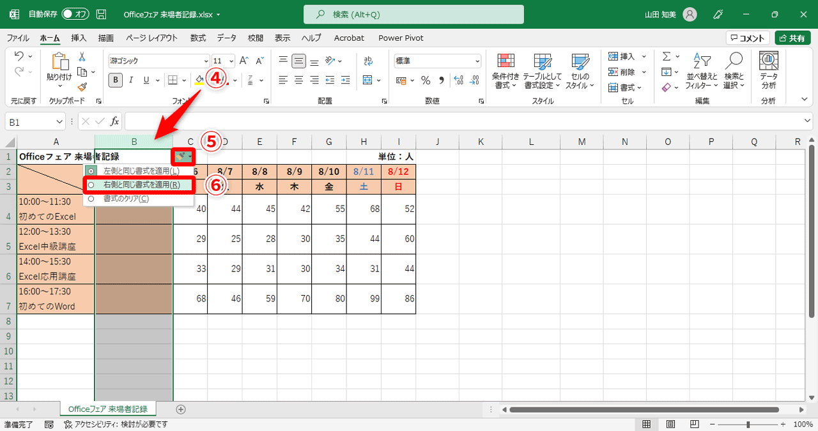The image size is (818, 431).
Task: Open the Format 書式 dropdown in Cells group
Action: point(627,87)
